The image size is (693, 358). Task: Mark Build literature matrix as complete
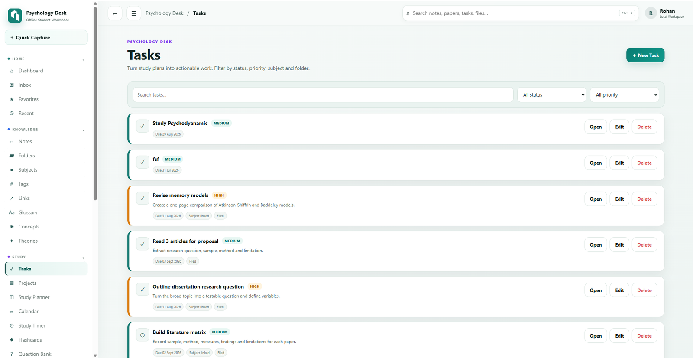point(142,335)
